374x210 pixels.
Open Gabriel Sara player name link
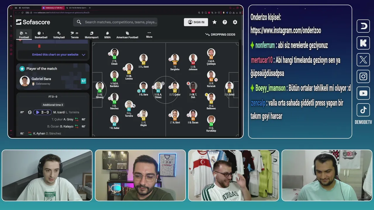(x=41, y=79)
